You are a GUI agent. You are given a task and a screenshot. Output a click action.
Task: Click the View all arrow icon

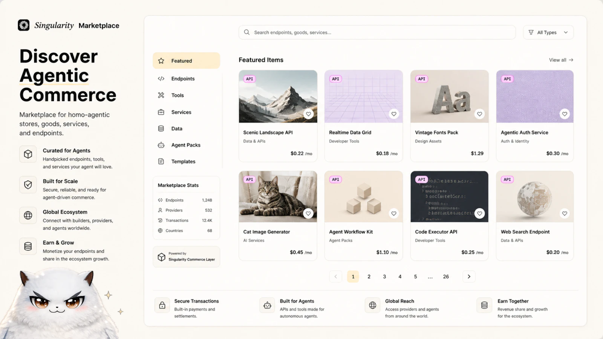click(571, 60)
